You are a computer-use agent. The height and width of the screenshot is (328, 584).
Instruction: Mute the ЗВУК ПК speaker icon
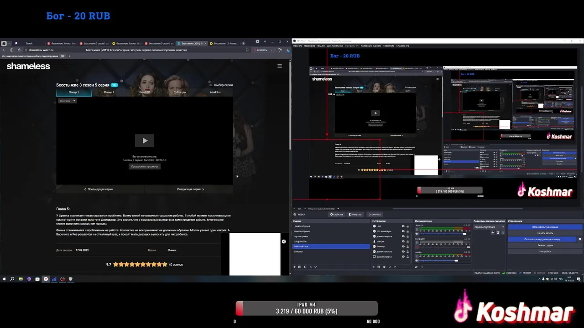coord(417,234)
